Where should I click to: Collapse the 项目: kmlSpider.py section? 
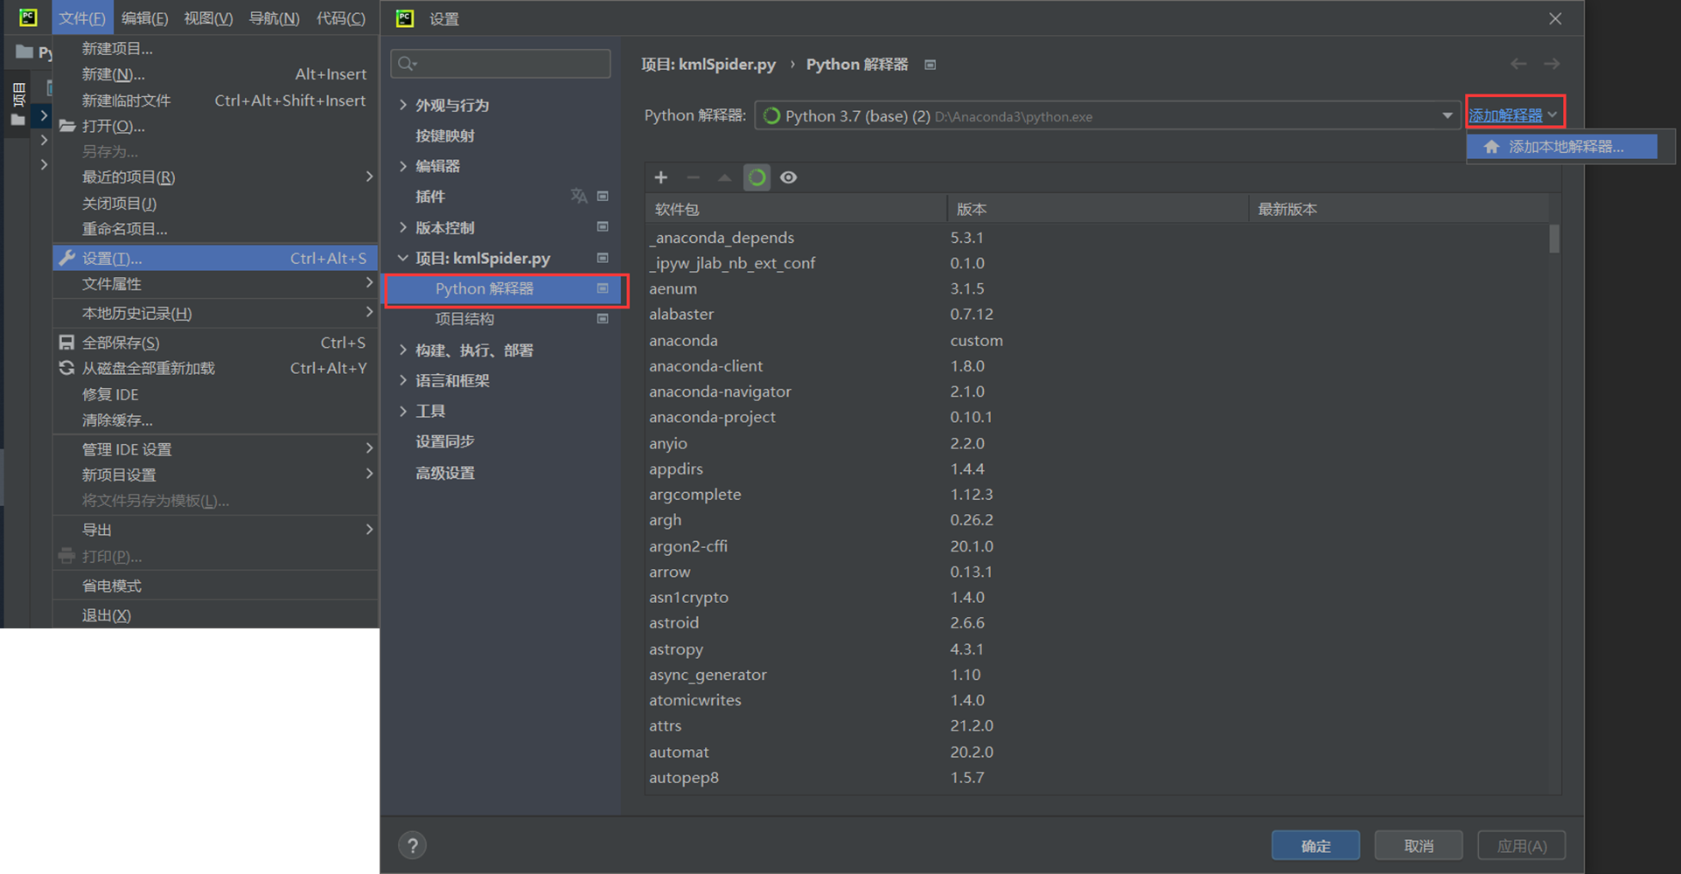[x=403, y=258]
